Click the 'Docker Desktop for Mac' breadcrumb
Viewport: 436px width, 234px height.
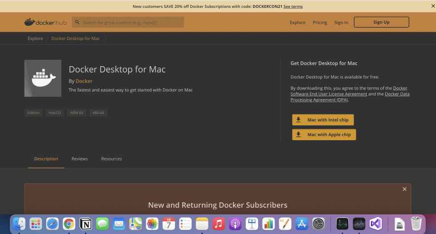[x=75, y=39]
